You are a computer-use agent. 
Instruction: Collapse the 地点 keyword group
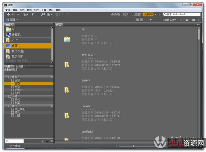6,77
